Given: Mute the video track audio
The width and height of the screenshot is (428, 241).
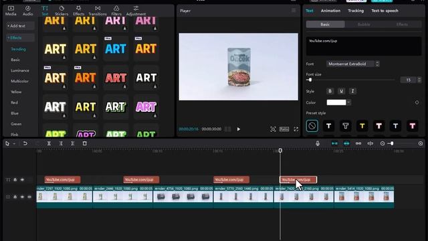Looking at the screenshot, I should click(29, 197).
